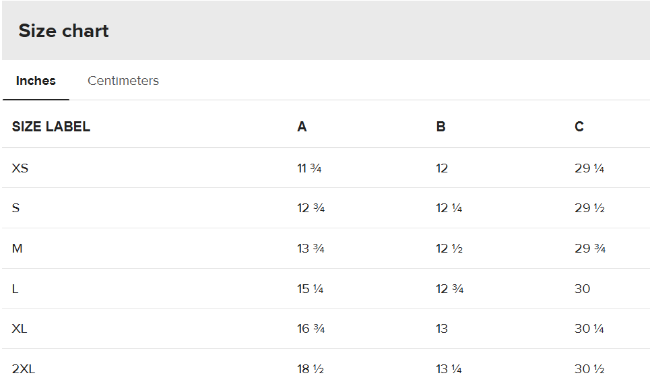Click the XL measurement B value 13
The height and width of the screenshot is (388, 650).
click(442, 329)
